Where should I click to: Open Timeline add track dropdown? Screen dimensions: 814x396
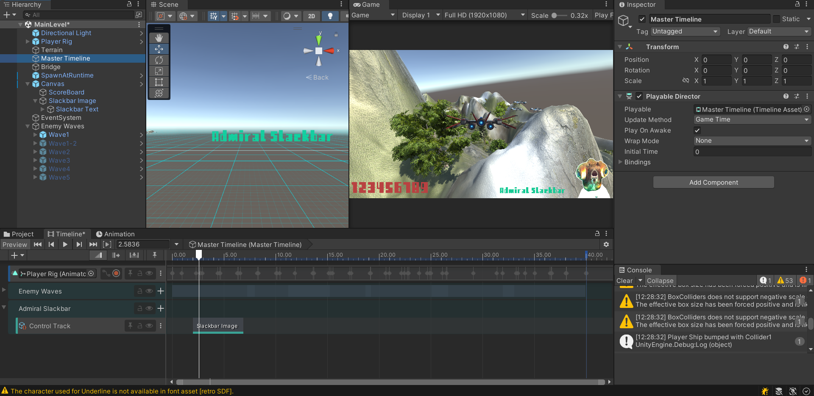pos(17,255)
